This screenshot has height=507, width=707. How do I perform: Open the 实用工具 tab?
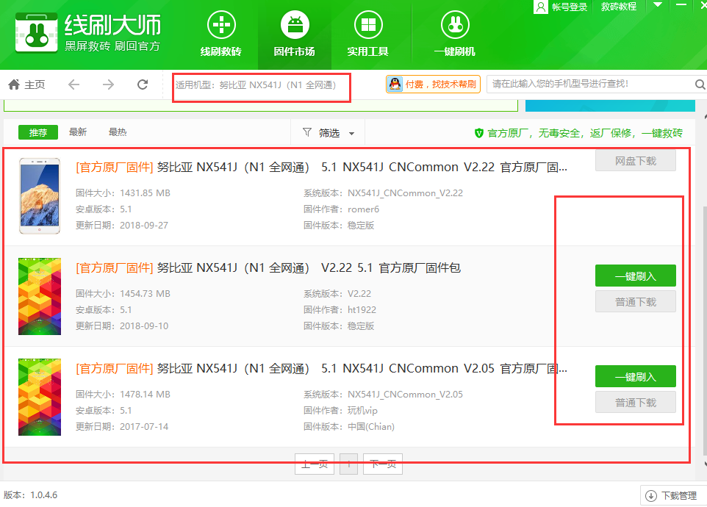pos(368,35)
